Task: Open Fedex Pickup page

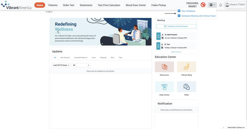Action: point(159,5)
